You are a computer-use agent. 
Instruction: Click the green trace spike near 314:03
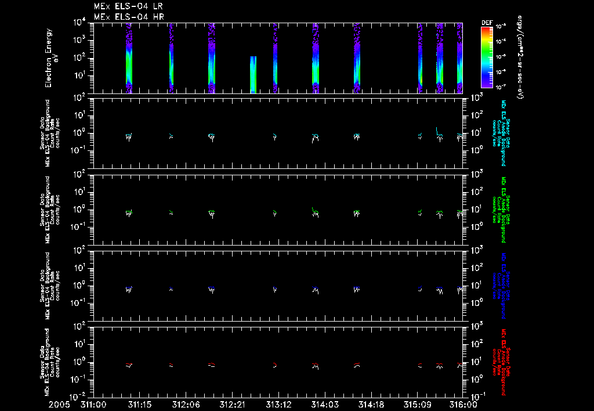(313, 210)
